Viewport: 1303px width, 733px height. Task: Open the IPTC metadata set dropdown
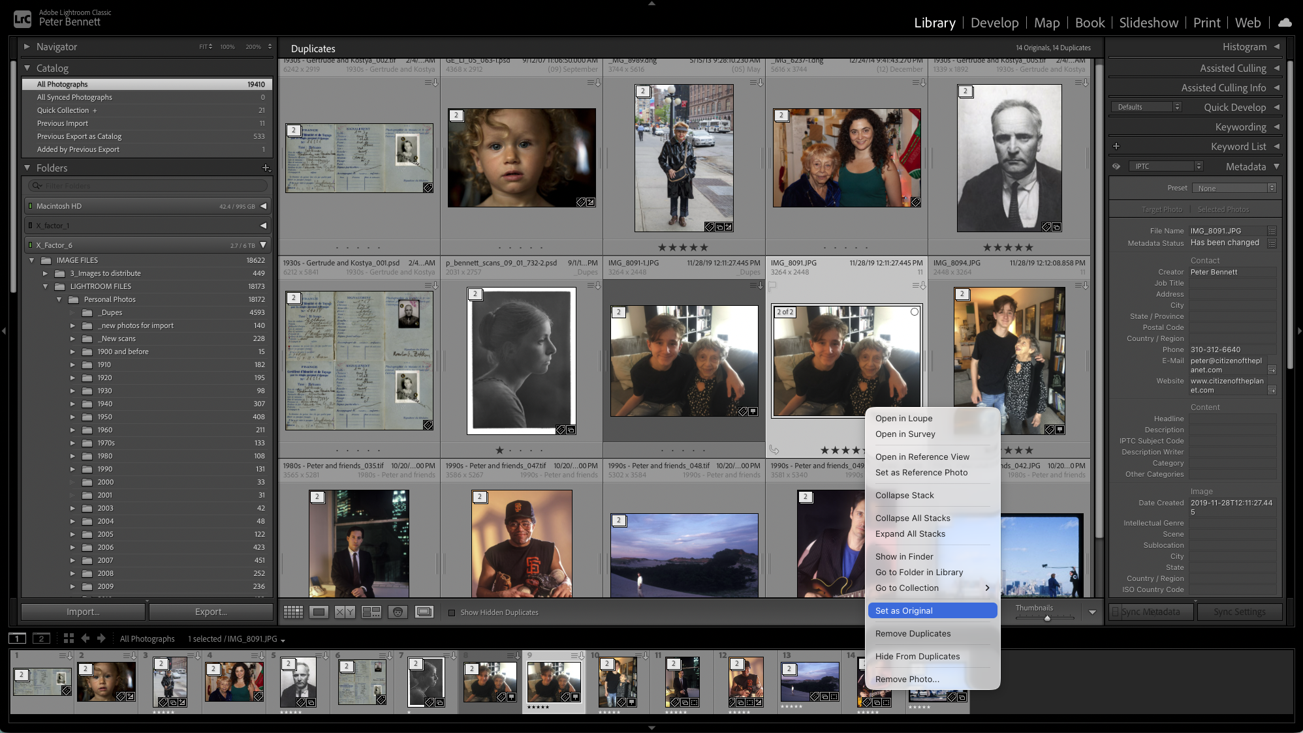[x=1167, y=166]
